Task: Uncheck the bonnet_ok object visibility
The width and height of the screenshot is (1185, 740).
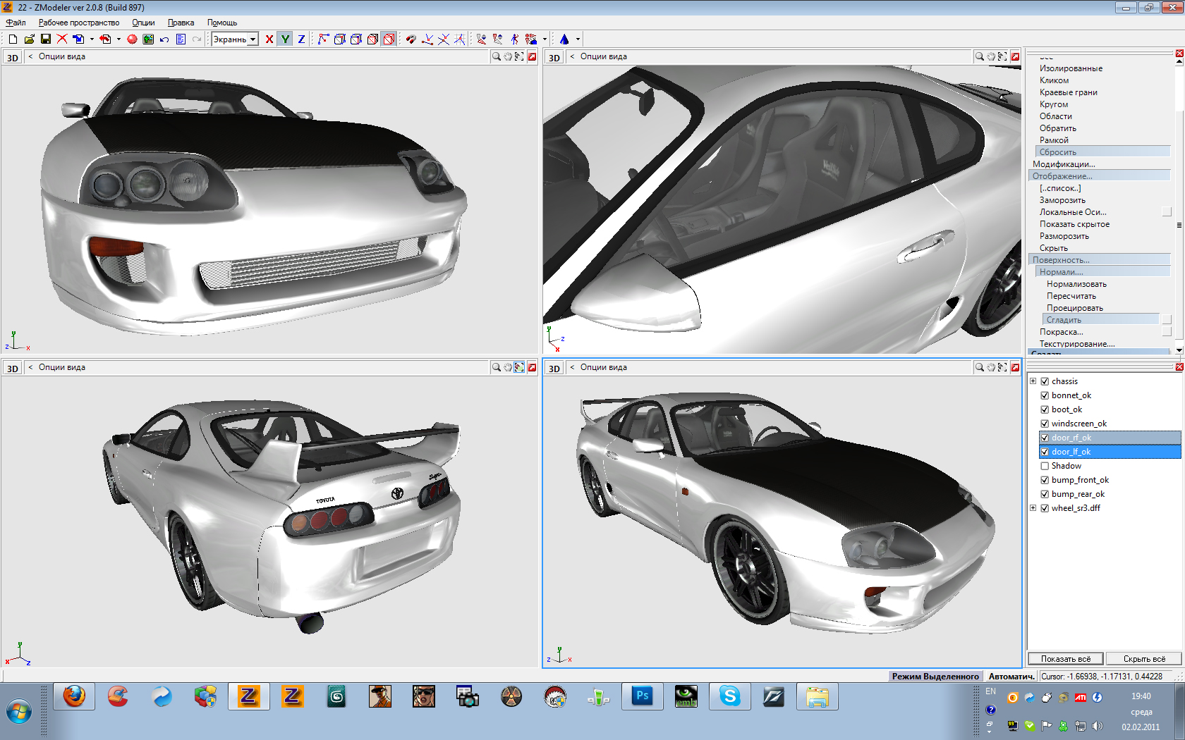Action: [x=1045, y=395]
